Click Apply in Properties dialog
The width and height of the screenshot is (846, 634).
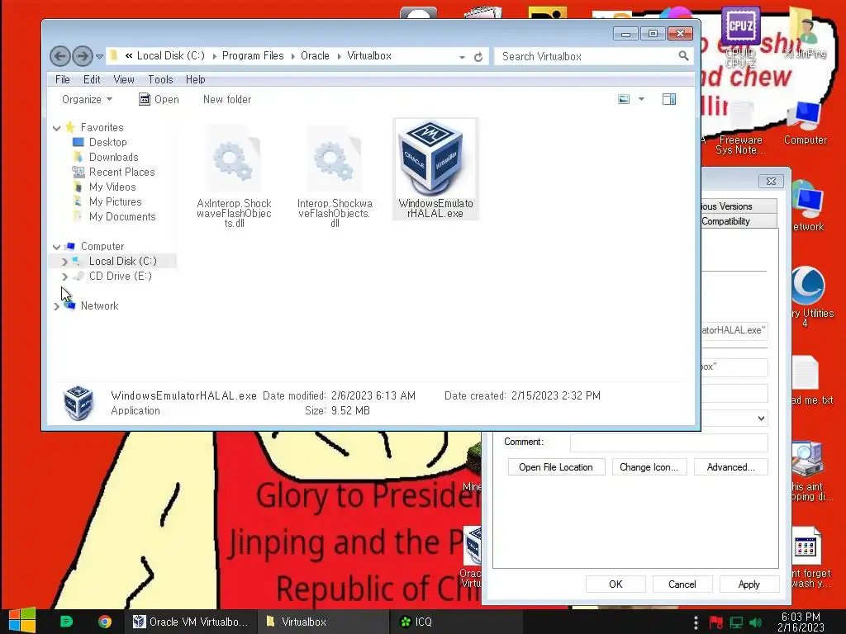click(x=749, y=584)
